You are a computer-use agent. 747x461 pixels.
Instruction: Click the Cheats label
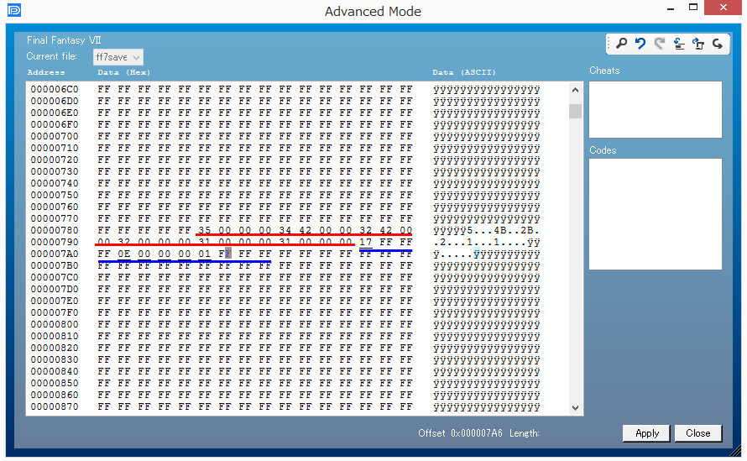604,71
